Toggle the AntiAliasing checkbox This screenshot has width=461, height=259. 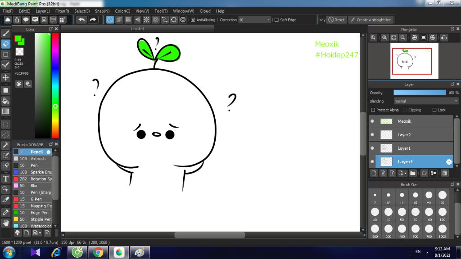[193, 20]
